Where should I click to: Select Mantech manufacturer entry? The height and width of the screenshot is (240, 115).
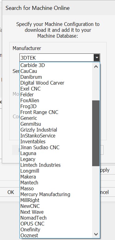point(56,183)
